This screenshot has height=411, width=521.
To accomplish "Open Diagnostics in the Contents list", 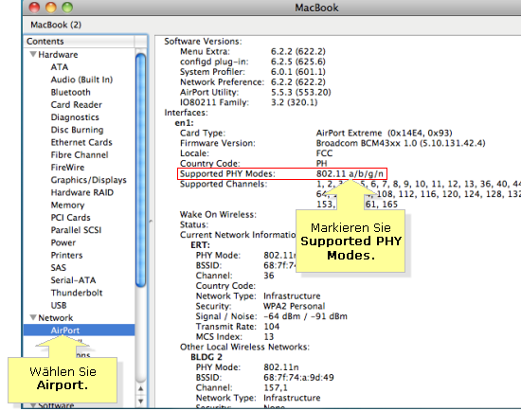I will [75, 117].
